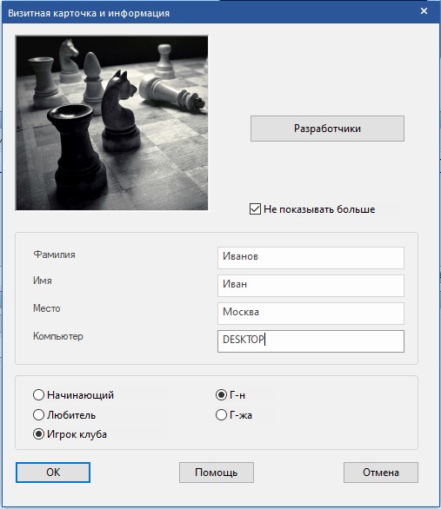The image size is (441, 509).
Task: Open the Разработчики credits
Action: (327, 129)
